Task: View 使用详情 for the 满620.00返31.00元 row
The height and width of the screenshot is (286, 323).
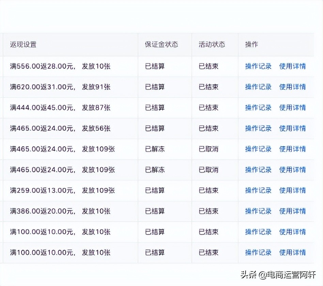Action: click(x=293, y=87)
